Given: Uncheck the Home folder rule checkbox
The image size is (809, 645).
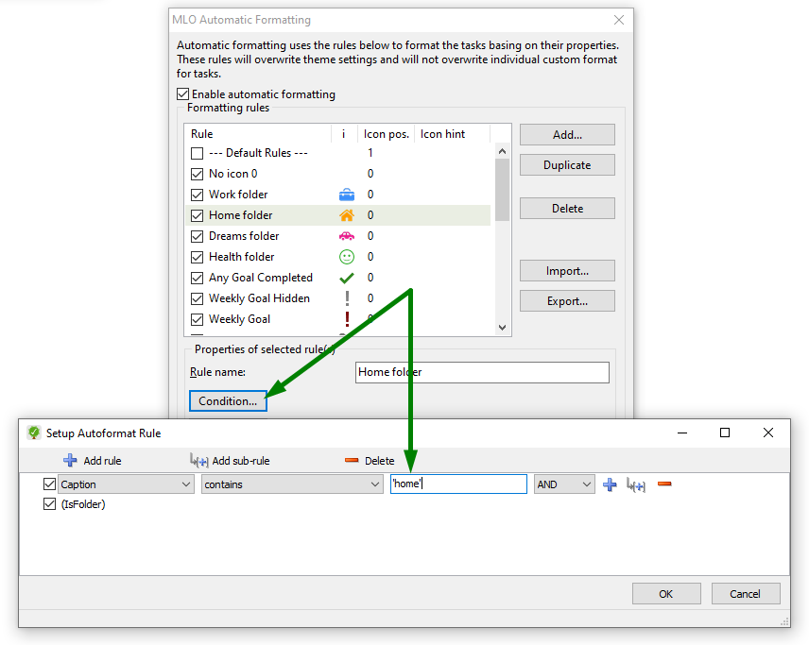Looking at the screenshot, I should pyautogui.click(x=198, y=215).
